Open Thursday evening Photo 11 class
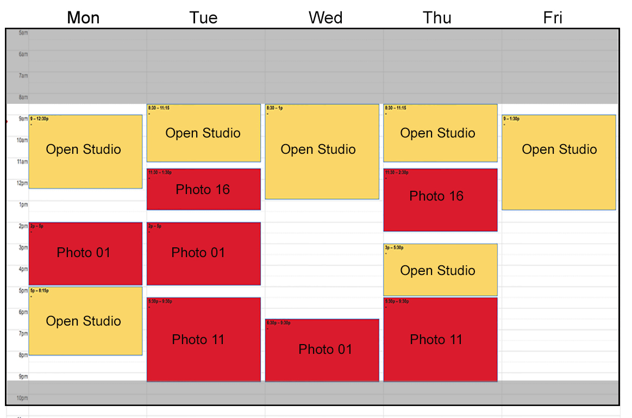The height and width of the screenshot is (418, 632). click(x=440, y=339)
